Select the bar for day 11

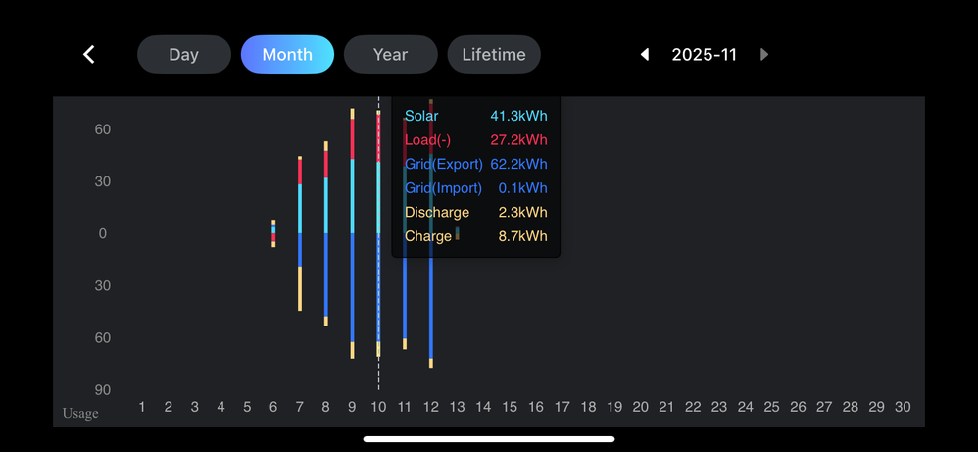click(405, 294)
